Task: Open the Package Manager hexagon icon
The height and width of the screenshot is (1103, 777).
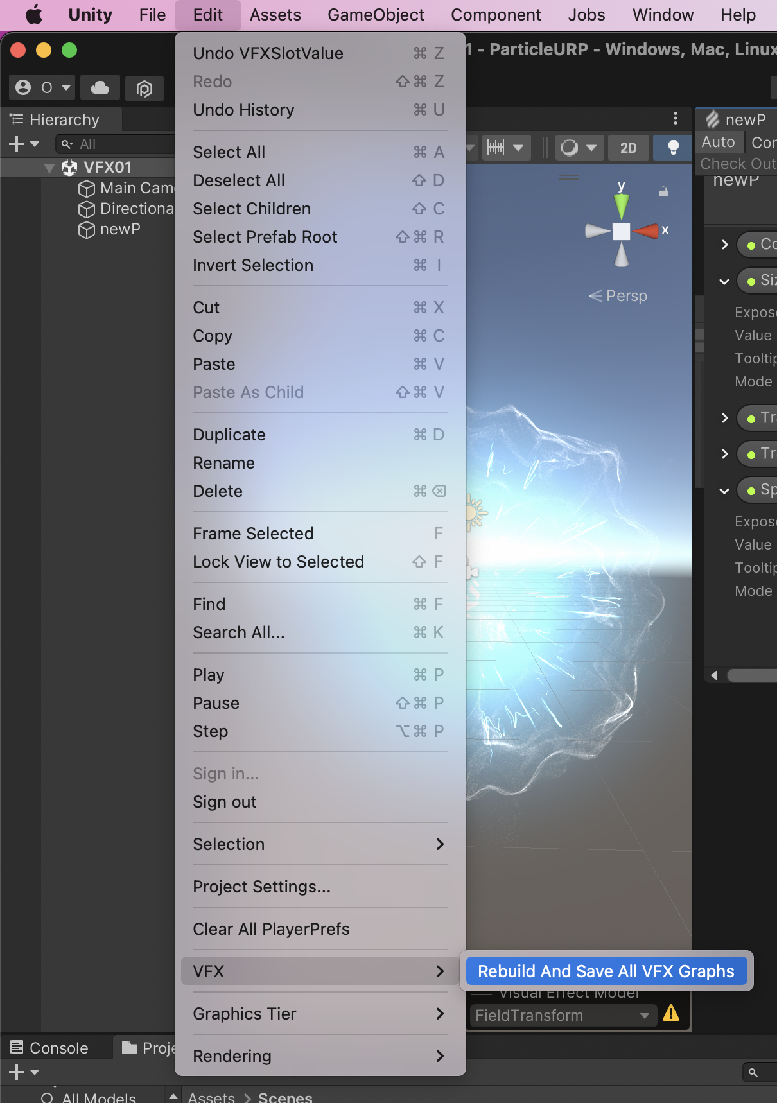Action: (x=144, y=88)
